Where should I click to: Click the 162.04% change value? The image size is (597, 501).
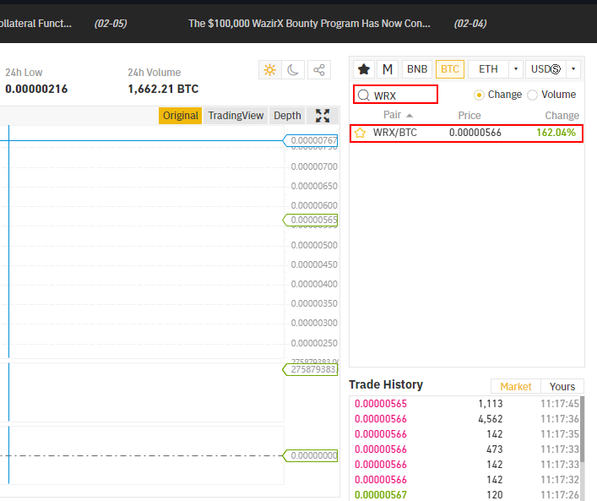pos(556,133)
